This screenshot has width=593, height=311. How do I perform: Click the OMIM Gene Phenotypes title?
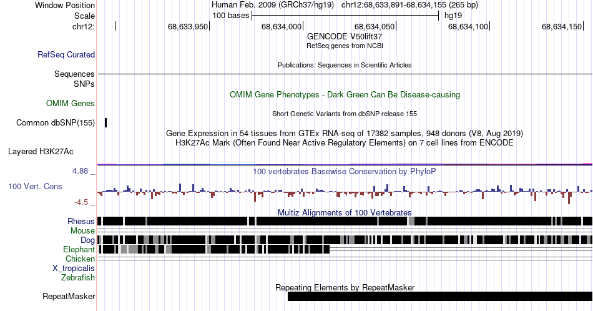[345, 94]
